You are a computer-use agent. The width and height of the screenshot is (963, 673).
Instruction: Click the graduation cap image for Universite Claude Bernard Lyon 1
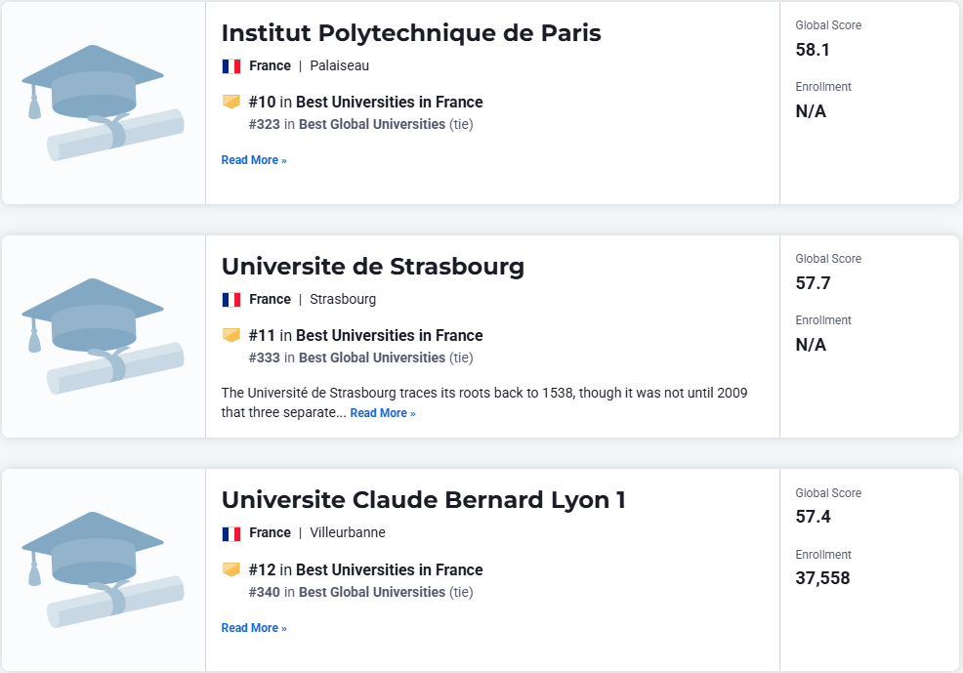[x=103, y=569]
